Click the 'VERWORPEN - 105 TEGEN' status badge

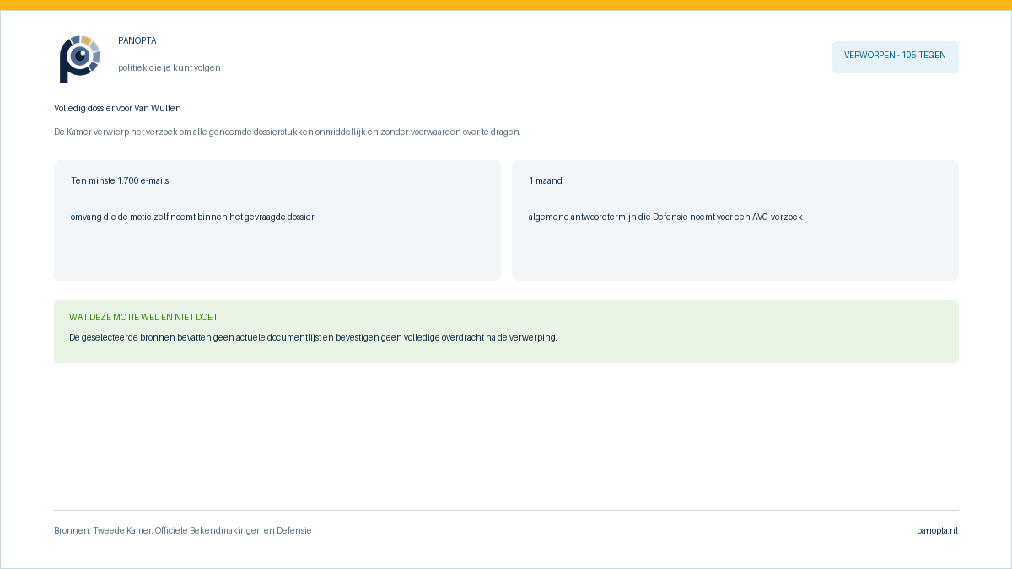(x=895, y=57)
